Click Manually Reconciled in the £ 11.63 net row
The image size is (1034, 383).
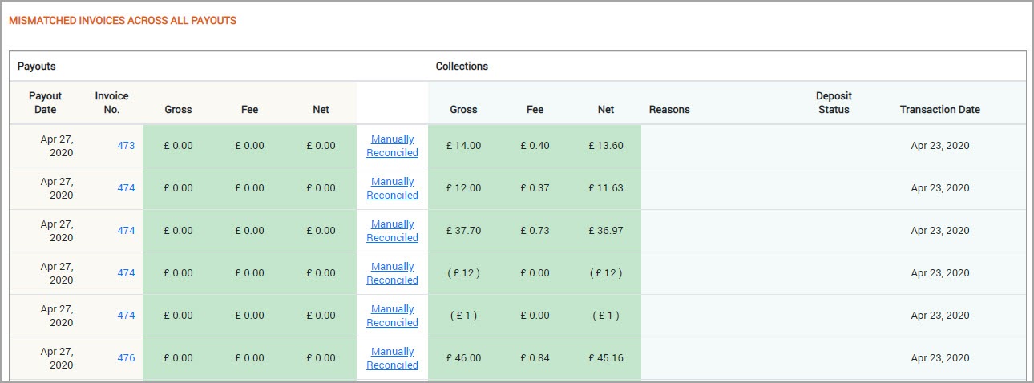click(392, 188)
